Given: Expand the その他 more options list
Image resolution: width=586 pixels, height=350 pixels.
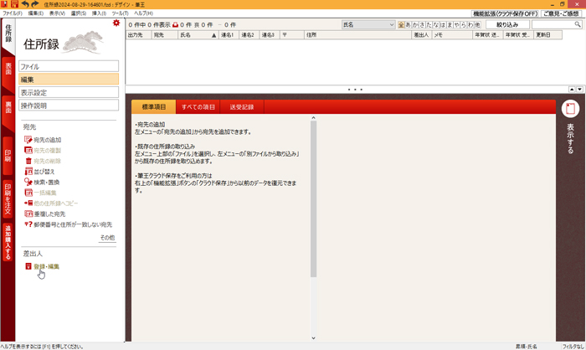Looking at the screenshot, I should point(107,238).
